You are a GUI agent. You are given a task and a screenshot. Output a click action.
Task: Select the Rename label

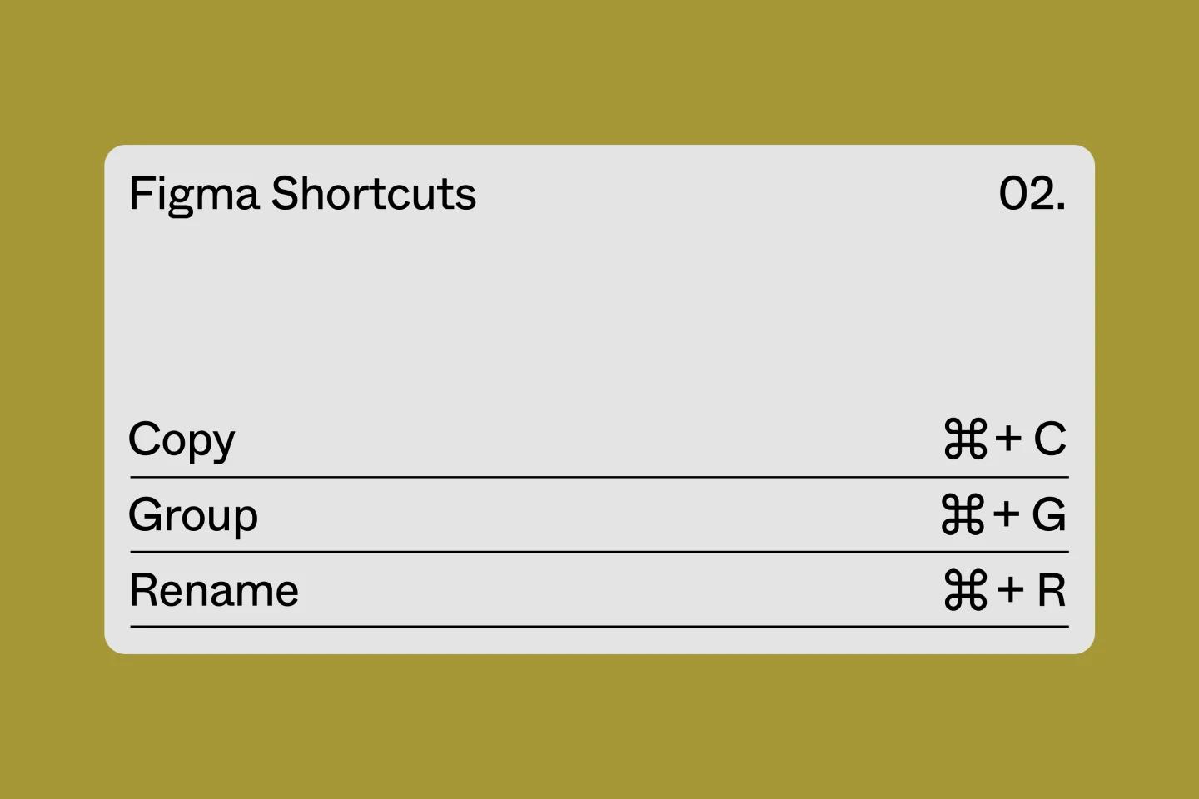pos(214,590)
